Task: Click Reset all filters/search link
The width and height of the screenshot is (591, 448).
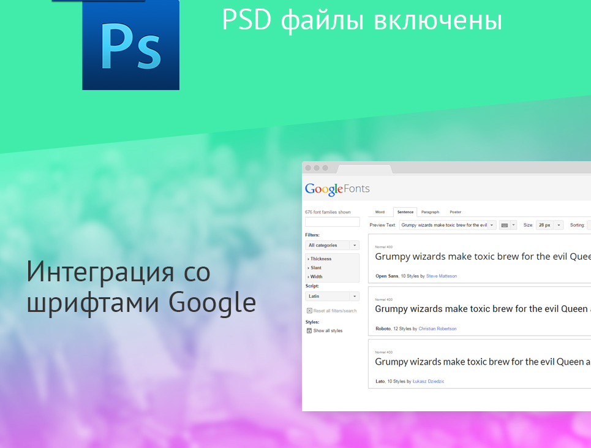Action: pyautogui.click(x=335, y=311)
